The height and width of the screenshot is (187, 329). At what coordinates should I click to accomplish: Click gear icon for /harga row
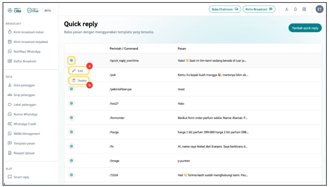tap(72, 132)
